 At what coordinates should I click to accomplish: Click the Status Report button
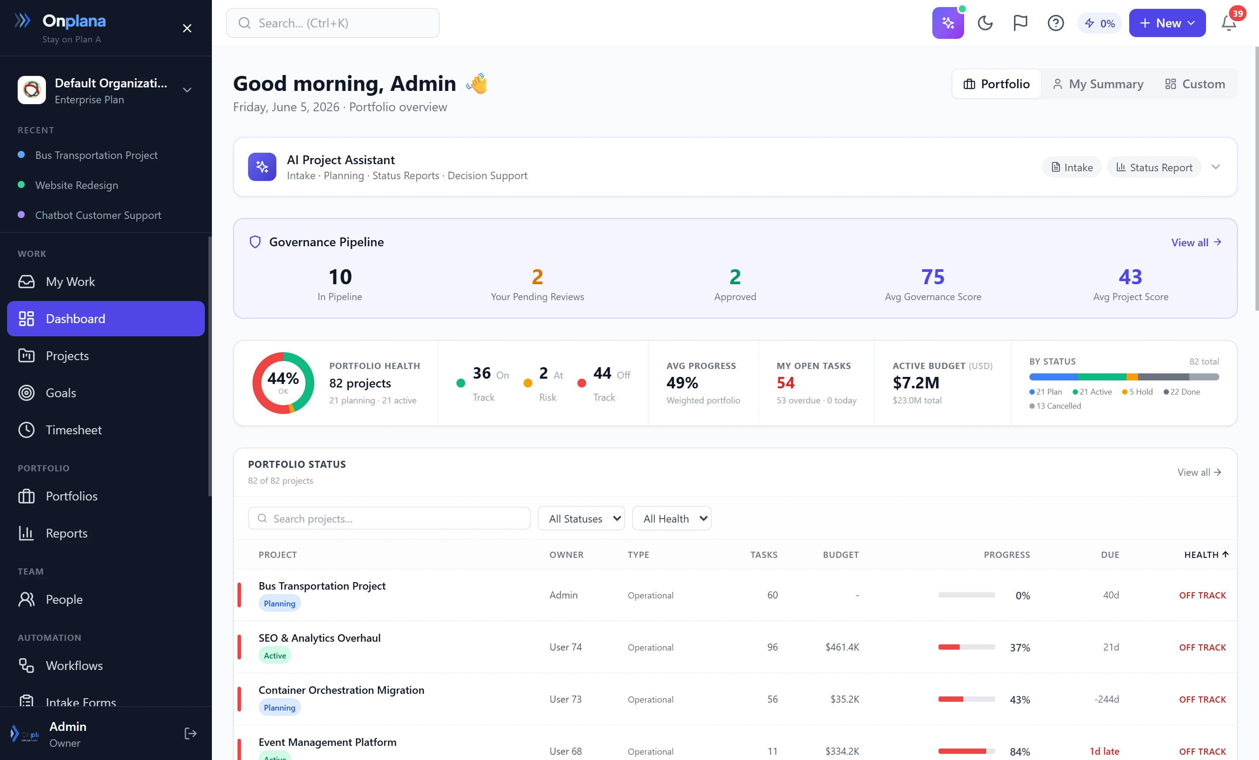1154,167
